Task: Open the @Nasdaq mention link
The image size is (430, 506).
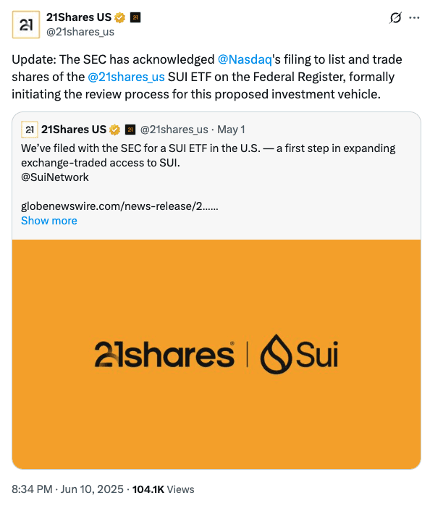Action: tap(245, 59)
